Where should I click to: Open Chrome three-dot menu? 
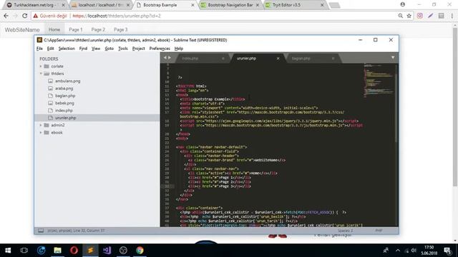[452, 16]
